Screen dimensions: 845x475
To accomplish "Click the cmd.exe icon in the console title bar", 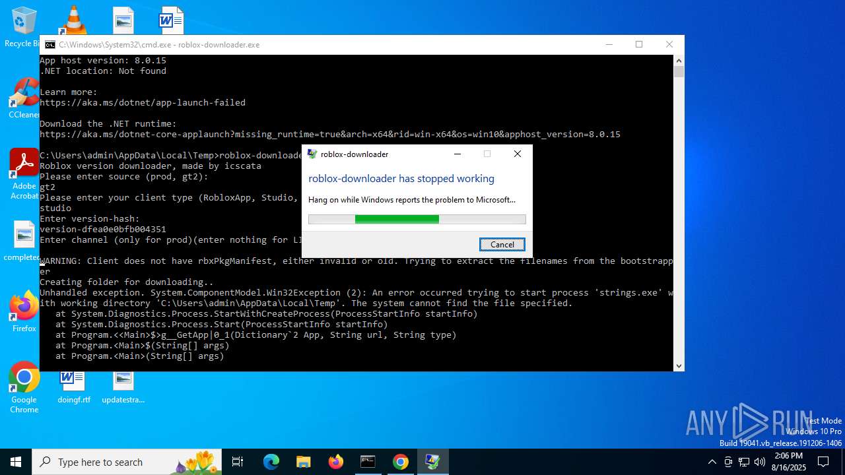I will [50, 45].
